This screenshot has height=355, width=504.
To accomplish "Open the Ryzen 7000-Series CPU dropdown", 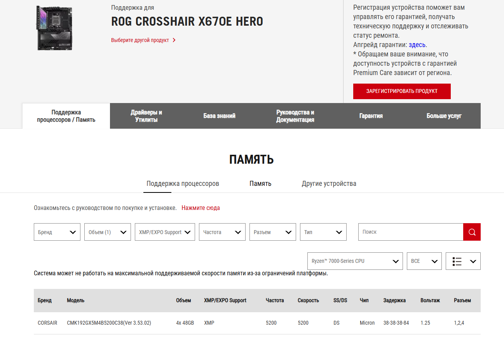I will click(x=355, y=261).
